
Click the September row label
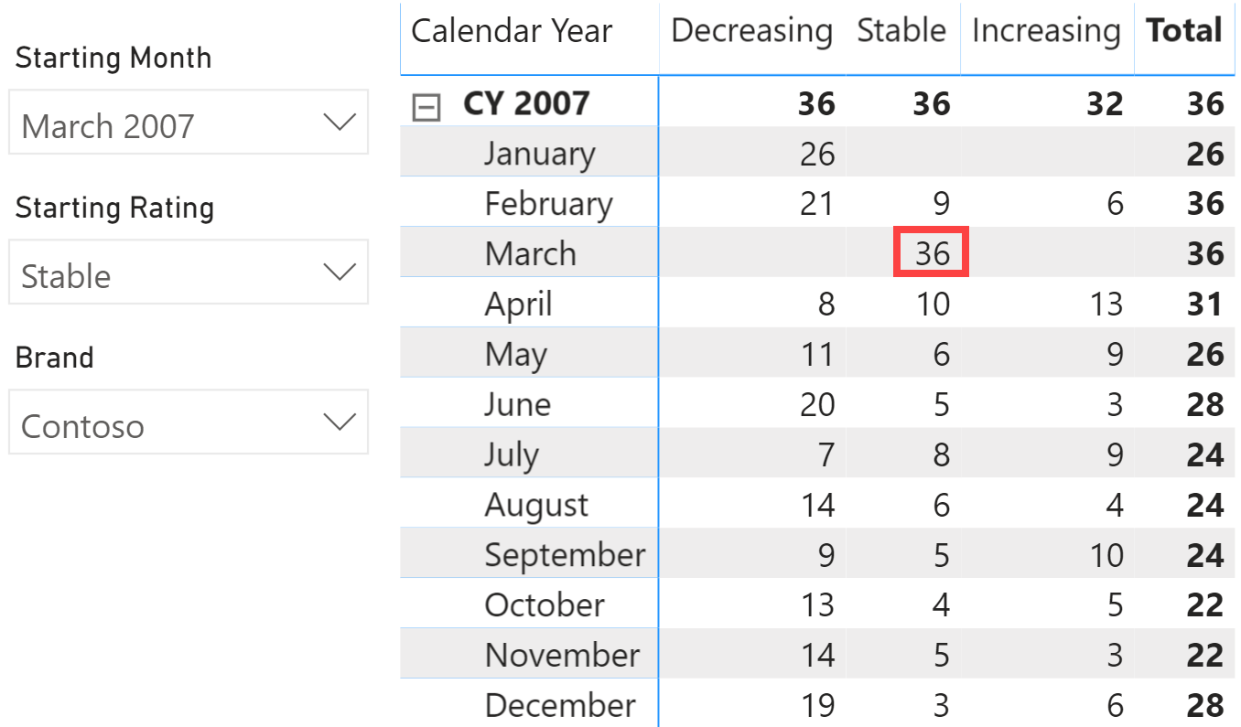[565, 555]
